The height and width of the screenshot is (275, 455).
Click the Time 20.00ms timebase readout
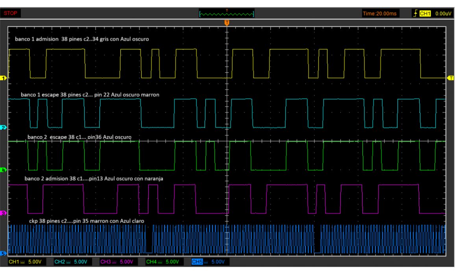379,13
